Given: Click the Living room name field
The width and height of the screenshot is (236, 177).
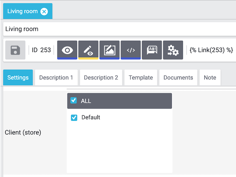Looking at the screenshot, I should tap(118, 29).
